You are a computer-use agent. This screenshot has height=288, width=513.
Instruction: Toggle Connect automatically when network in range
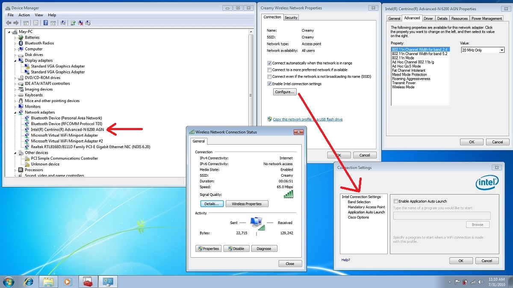coord(269,63)
